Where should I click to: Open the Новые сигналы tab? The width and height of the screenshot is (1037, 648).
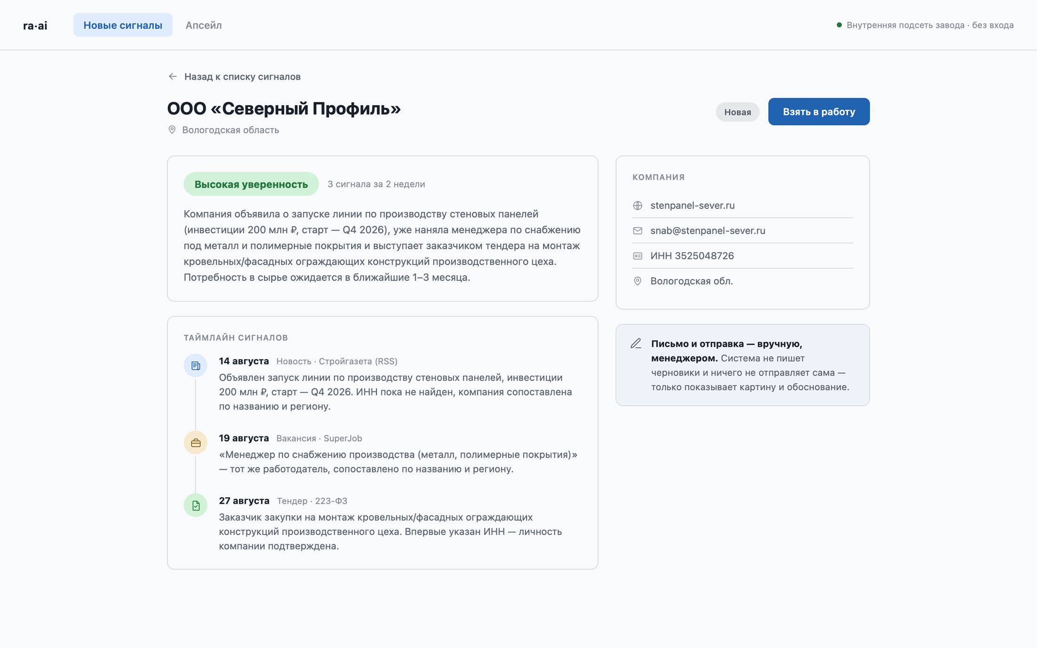[x=123, y=25]
